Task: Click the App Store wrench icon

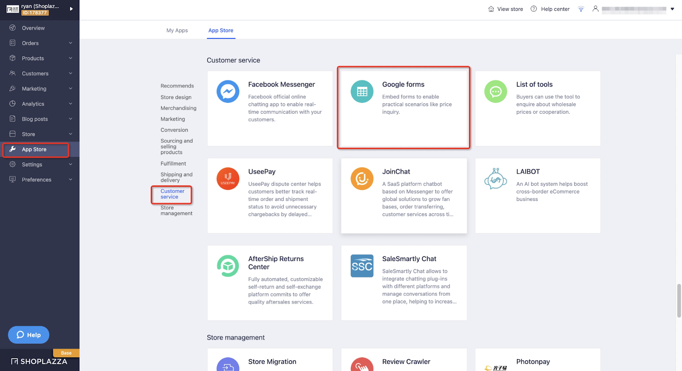Action: 13,149
